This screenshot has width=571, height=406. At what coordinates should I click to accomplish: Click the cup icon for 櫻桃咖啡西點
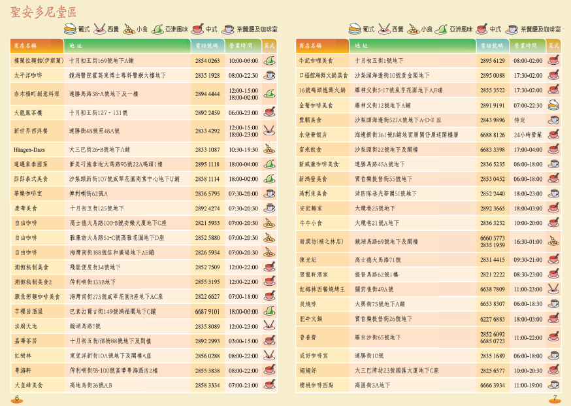553,385
